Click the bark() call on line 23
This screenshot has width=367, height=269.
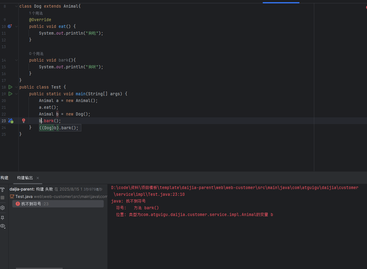tap(52, 121)
